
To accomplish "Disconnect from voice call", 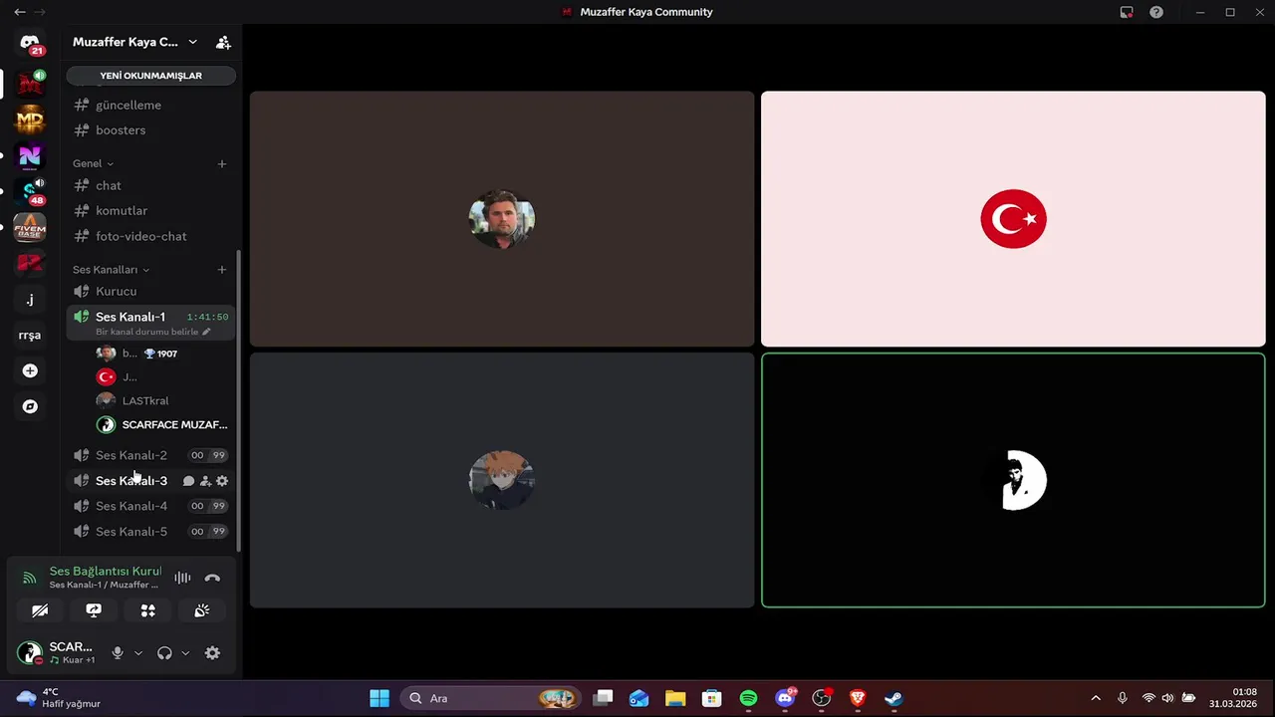I will coord(212,578).
